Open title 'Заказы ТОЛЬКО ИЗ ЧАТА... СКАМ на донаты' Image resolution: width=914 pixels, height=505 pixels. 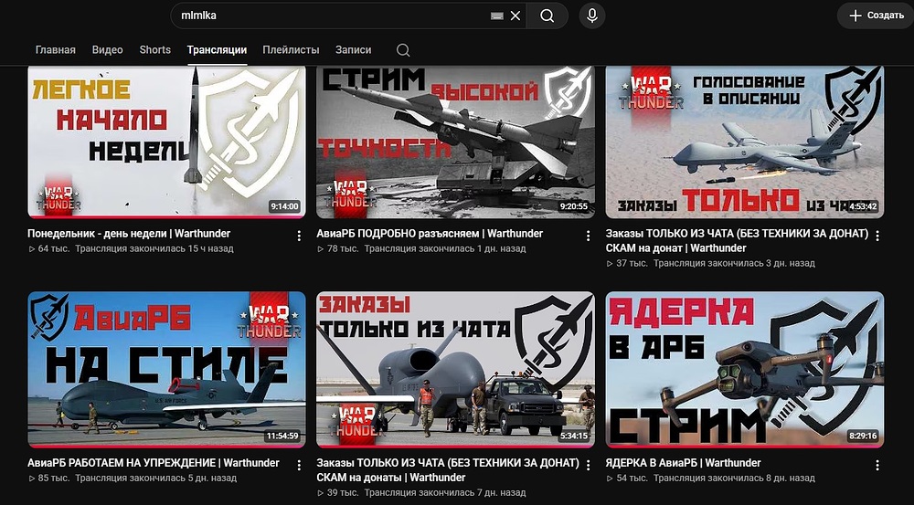[448, 470]
